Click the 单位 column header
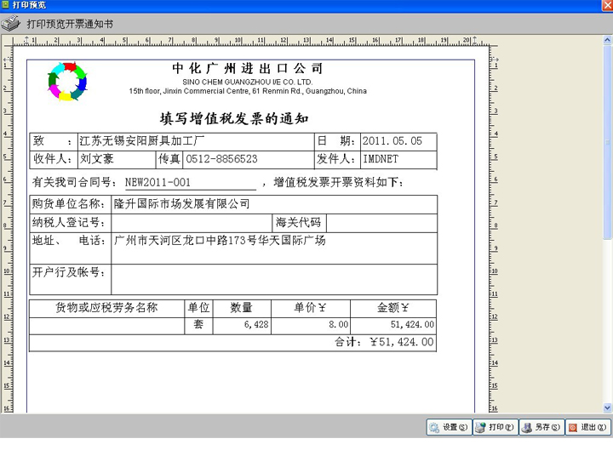The image size is (613, 450). click(198, 308)
